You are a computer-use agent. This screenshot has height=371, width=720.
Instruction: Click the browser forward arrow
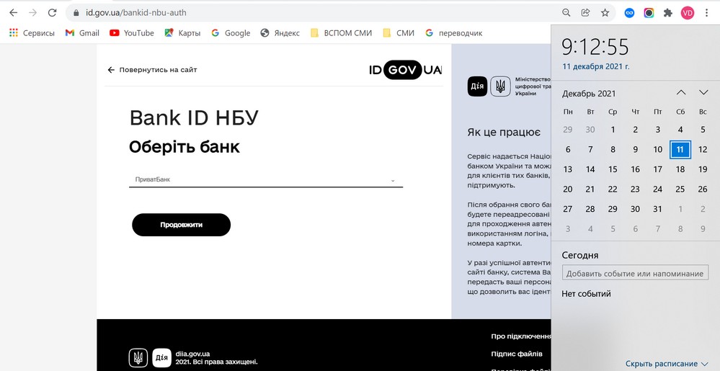tap(32, 13)
